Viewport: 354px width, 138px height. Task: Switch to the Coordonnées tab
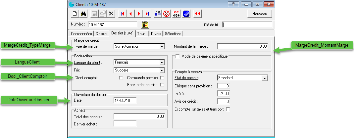pos(81,33)
